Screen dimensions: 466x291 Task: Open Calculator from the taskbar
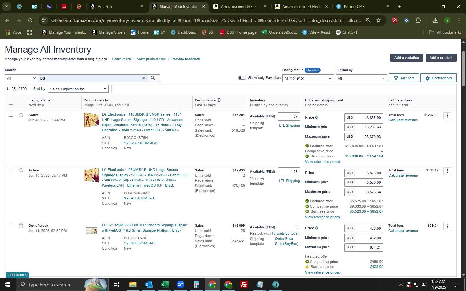tap(196, 285)
